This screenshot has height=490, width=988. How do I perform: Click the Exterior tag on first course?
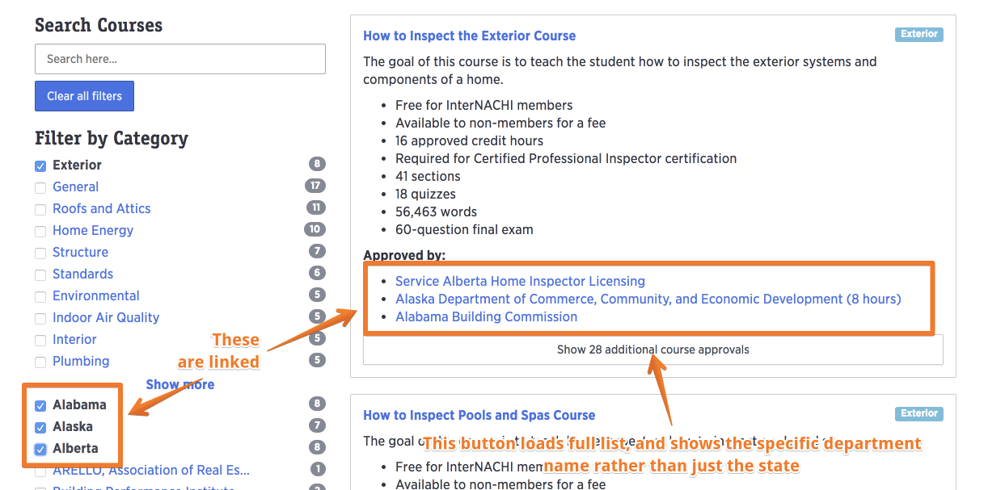918,35
